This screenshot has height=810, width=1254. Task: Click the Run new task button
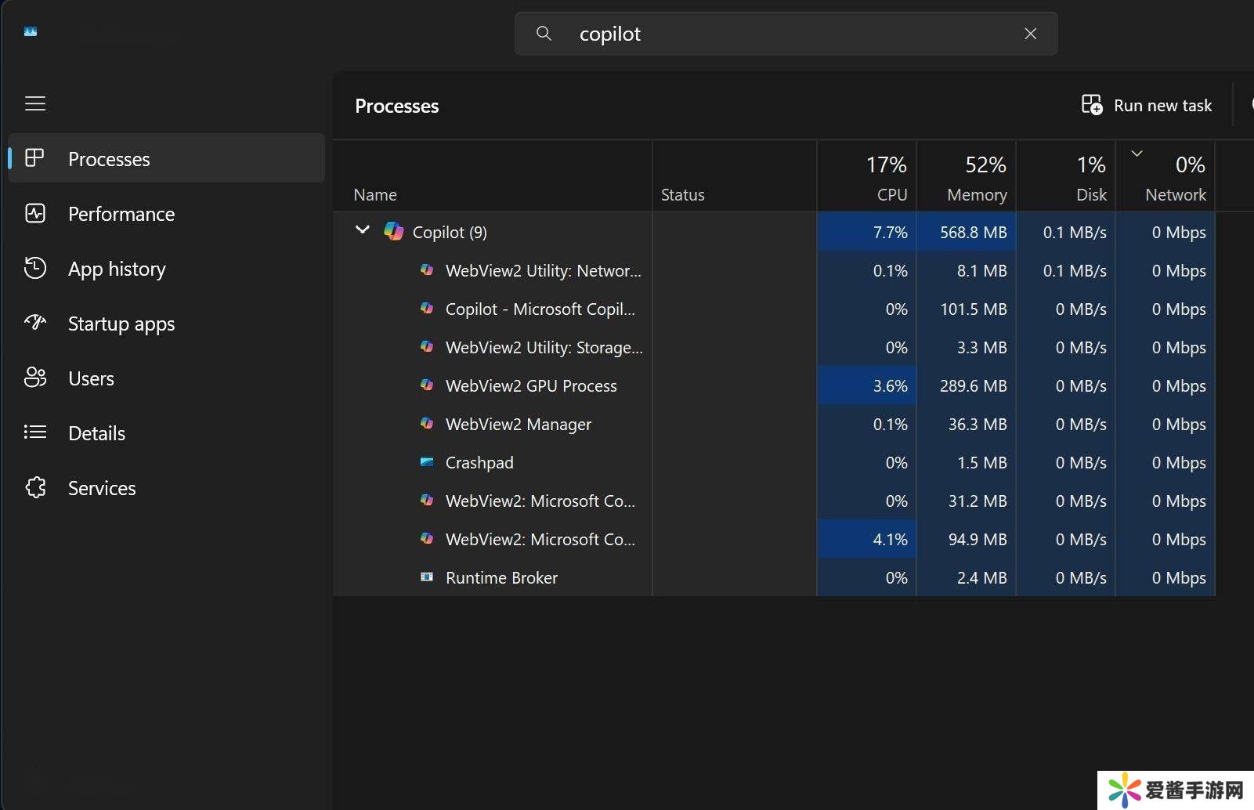point(1147,105)
